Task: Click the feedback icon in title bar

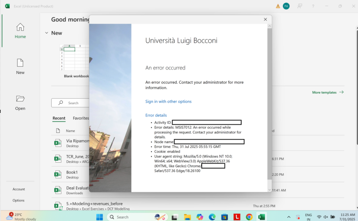Action: (299, 6)
